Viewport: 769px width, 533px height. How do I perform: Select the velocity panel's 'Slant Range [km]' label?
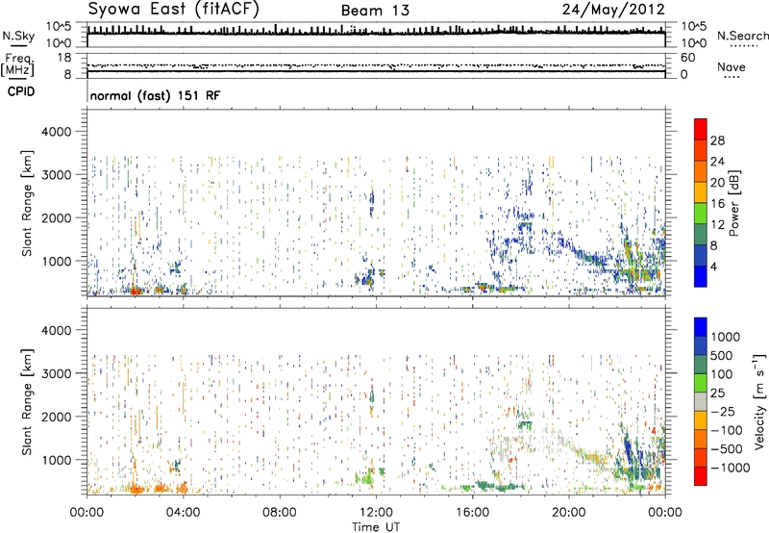(x=27, y=401)
